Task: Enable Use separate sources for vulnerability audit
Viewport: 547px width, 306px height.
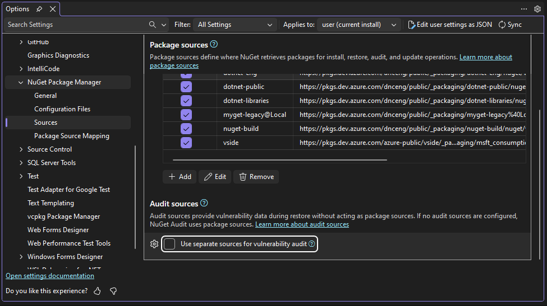Action: [170, 244]
